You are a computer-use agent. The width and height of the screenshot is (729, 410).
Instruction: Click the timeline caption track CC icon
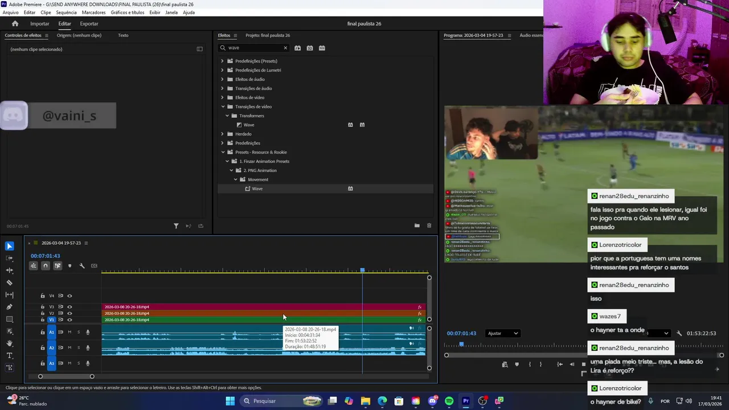click(94, 266)
